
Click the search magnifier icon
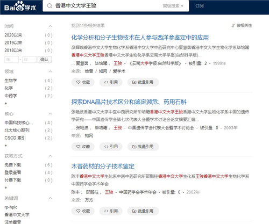pos(49,6)
